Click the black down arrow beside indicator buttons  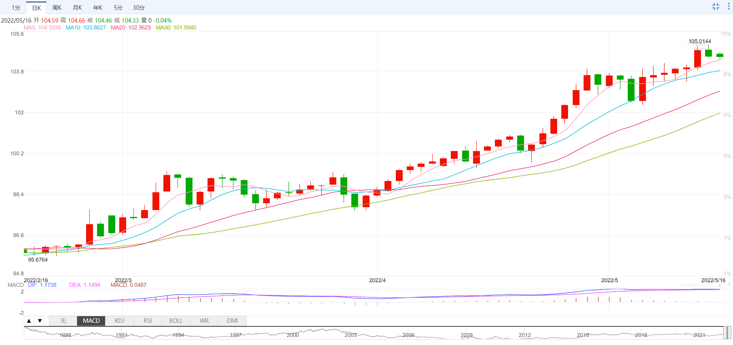(40, 321)
